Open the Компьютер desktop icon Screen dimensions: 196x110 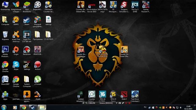5,6
